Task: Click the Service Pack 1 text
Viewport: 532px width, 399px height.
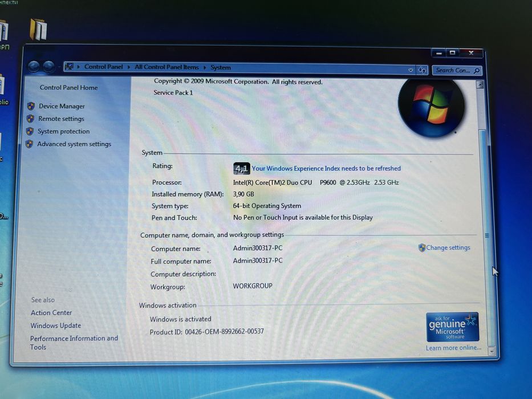Action: [173, 92]
